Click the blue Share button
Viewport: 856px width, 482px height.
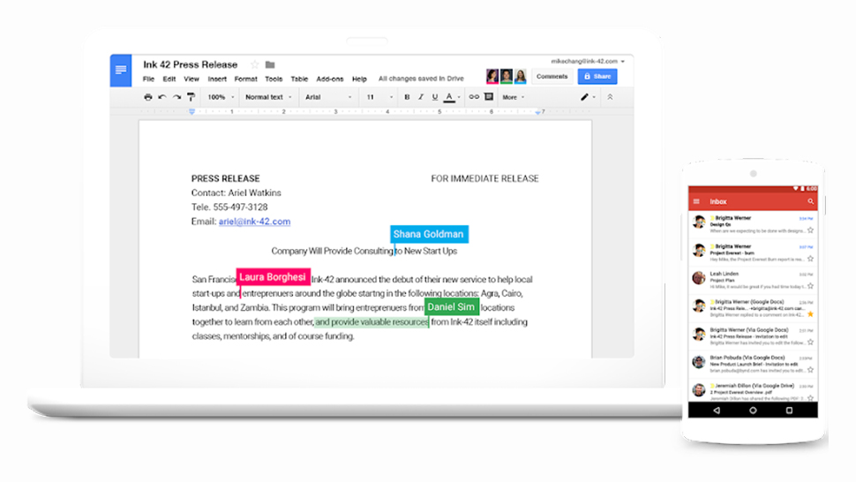pyautogui.click(x=597, y=77)
